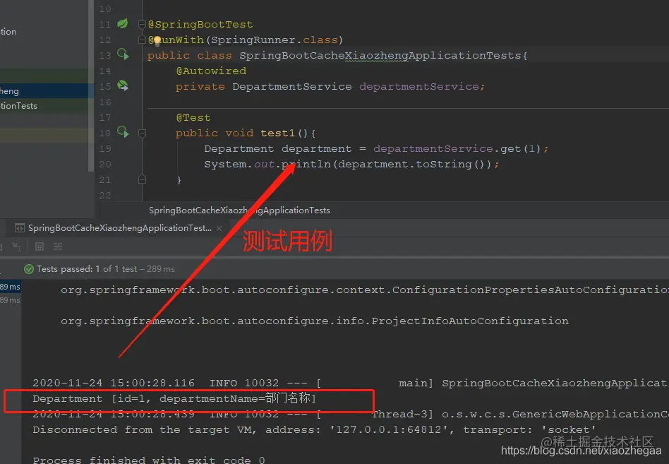
Task: Click the ConfigurationPropertiesAutoConfiguration console line
Action: 364,290
